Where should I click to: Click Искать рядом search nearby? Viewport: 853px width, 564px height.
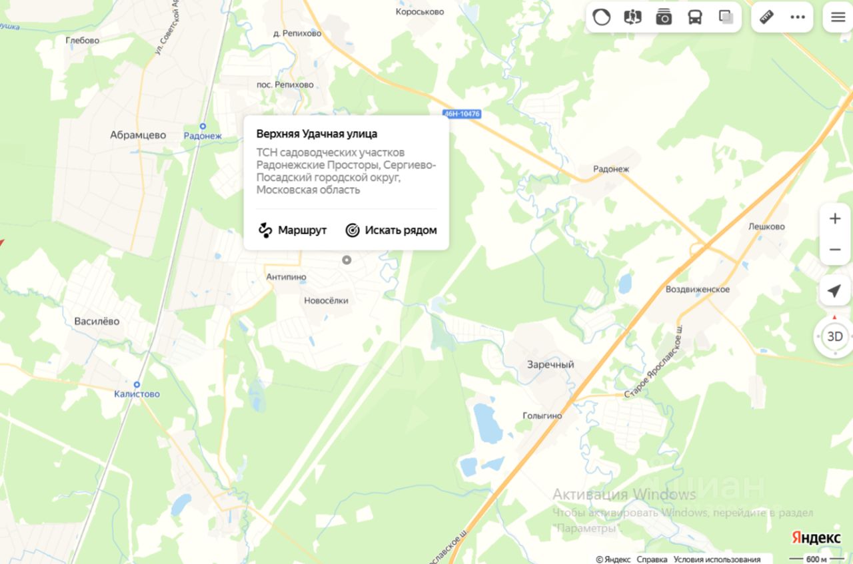pyautogui.click(x=391, y=230)
